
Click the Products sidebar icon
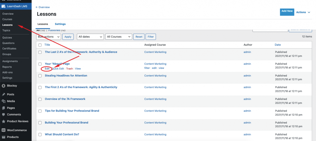[3, 137]
